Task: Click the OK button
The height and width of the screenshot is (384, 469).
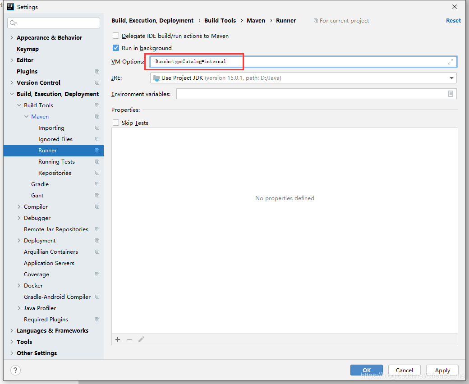Action: [366, 370]
